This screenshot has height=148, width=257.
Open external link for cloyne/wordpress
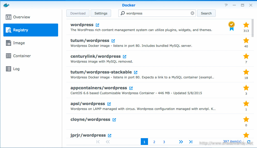[x=114, y=120]
